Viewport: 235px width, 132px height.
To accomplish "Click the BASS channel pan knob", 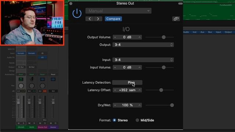I will coord(32,86).
